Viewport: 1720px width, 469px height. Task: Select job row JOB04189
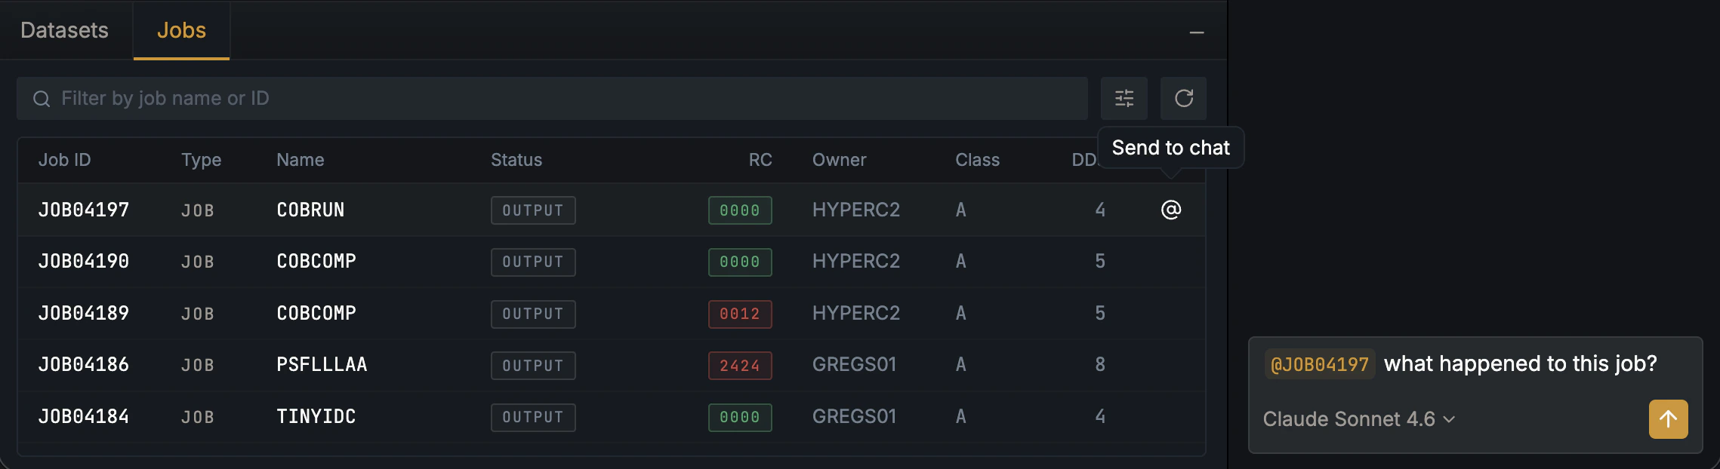coord(612,313)
